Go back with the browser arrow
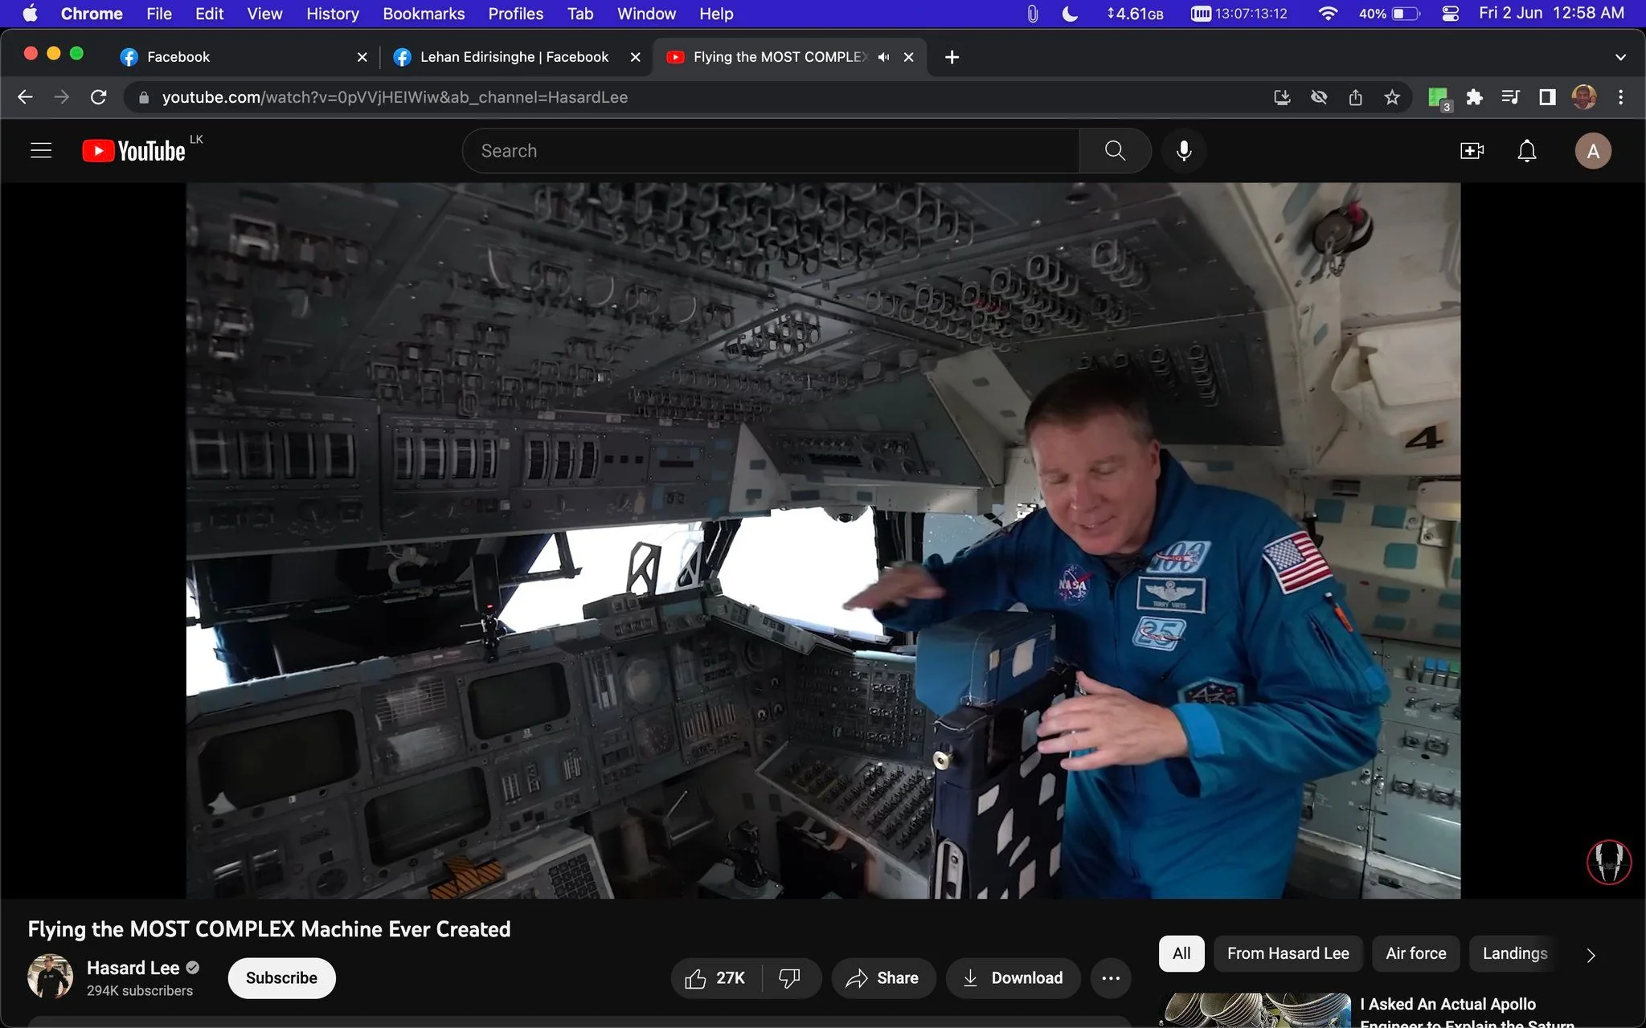Image resolution: width=1646 pixels, height=1028 pixels. (25, 97)
